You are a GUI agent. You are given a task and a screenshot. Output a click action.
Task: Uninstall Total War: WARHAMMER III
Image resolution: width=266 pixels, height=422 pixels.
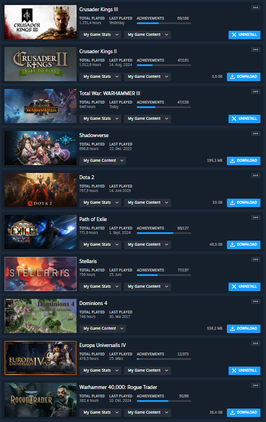point(244,119)
